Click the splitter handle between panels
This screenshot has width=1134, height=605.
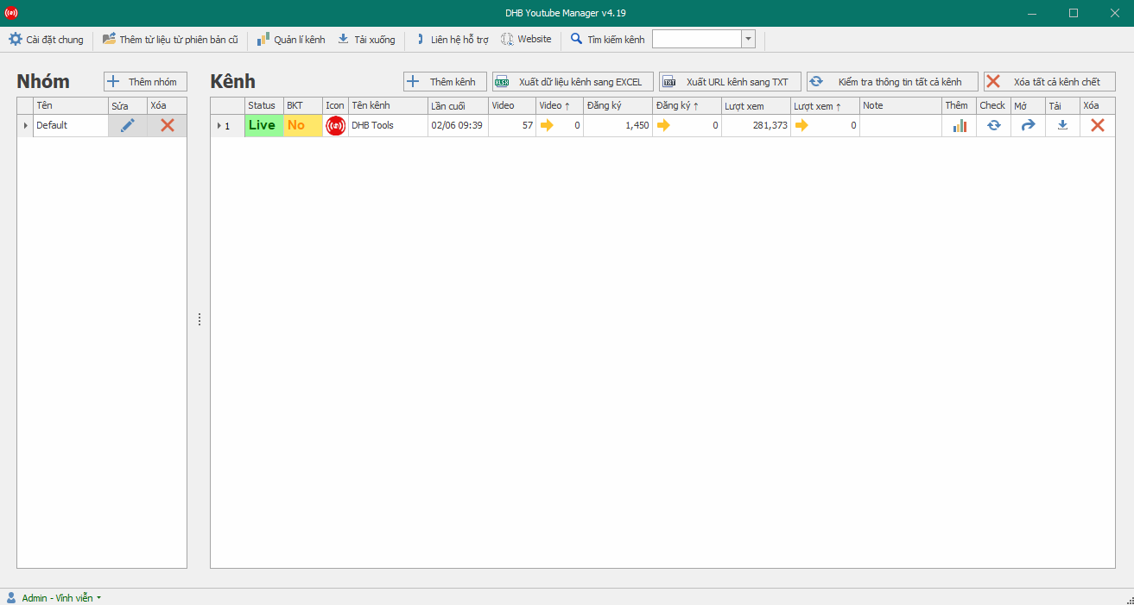[x=199, y=319]
